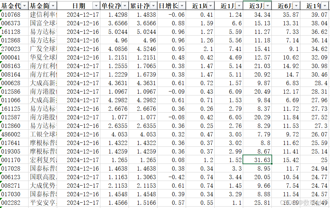Open the 日增长率 column filter dropdown

coord(182,6)
